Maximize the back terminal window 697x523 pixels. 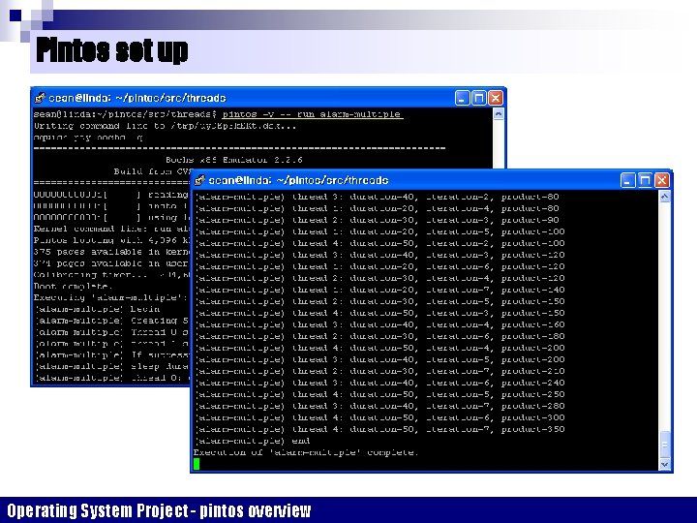click(x=479, y=98)
